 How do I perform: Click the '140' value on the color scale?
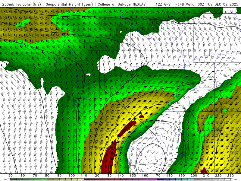click(120, 176)
